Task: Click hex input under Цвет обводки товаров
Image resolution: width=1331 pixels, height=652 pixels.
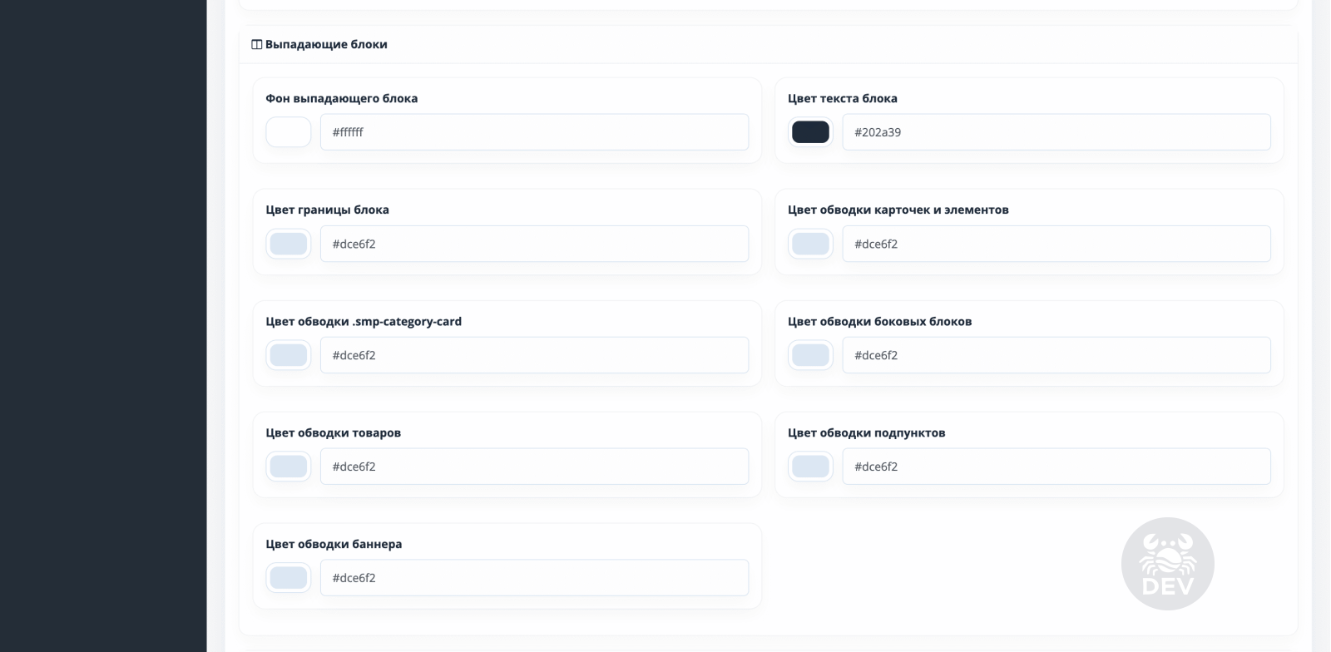Action: (x=534, y=467)
